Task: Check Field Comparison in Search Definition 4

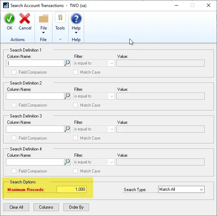Action: point(14,171)
